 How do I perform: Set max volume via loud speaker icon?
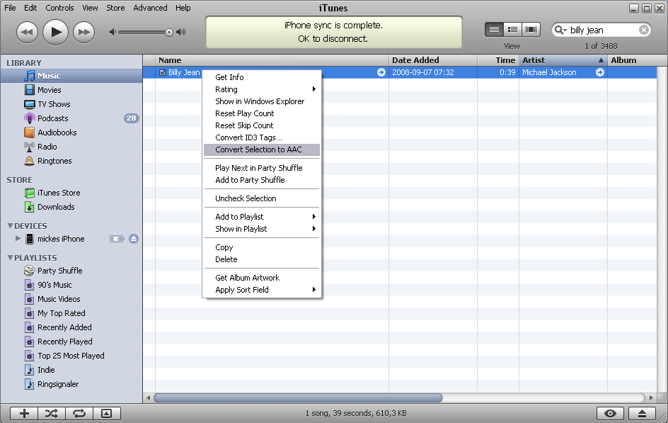[x=181, y=32]
